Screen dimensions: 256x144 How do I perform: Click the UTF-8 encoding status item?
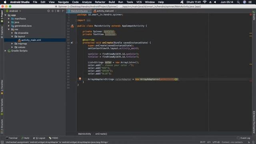tap(216, 142)
